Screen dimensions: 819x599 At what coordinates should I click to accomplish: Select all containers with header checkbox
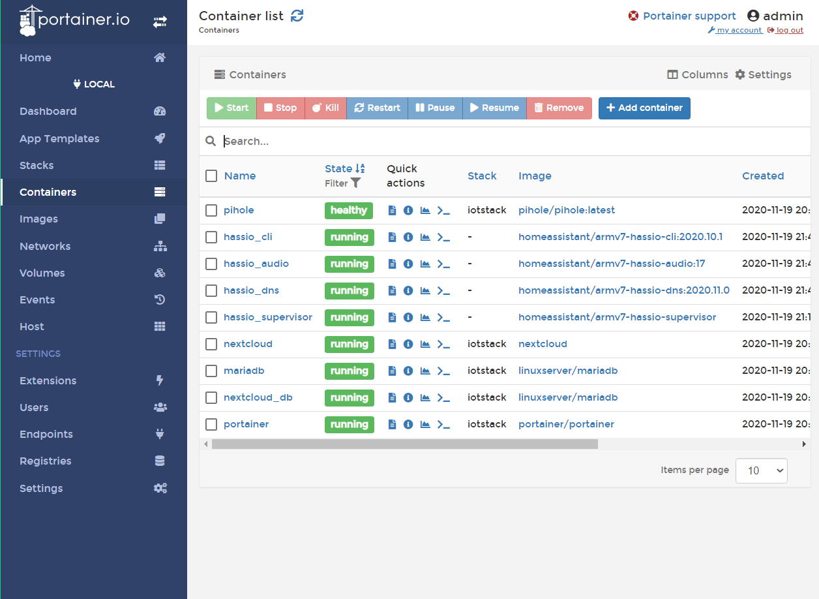click(211, 176)
